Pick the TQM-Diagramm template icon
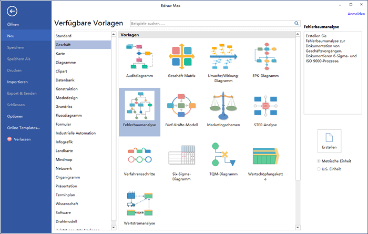 223,155
